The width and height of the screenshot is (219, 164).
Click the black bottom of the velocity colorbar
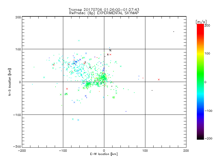(200, 138)
